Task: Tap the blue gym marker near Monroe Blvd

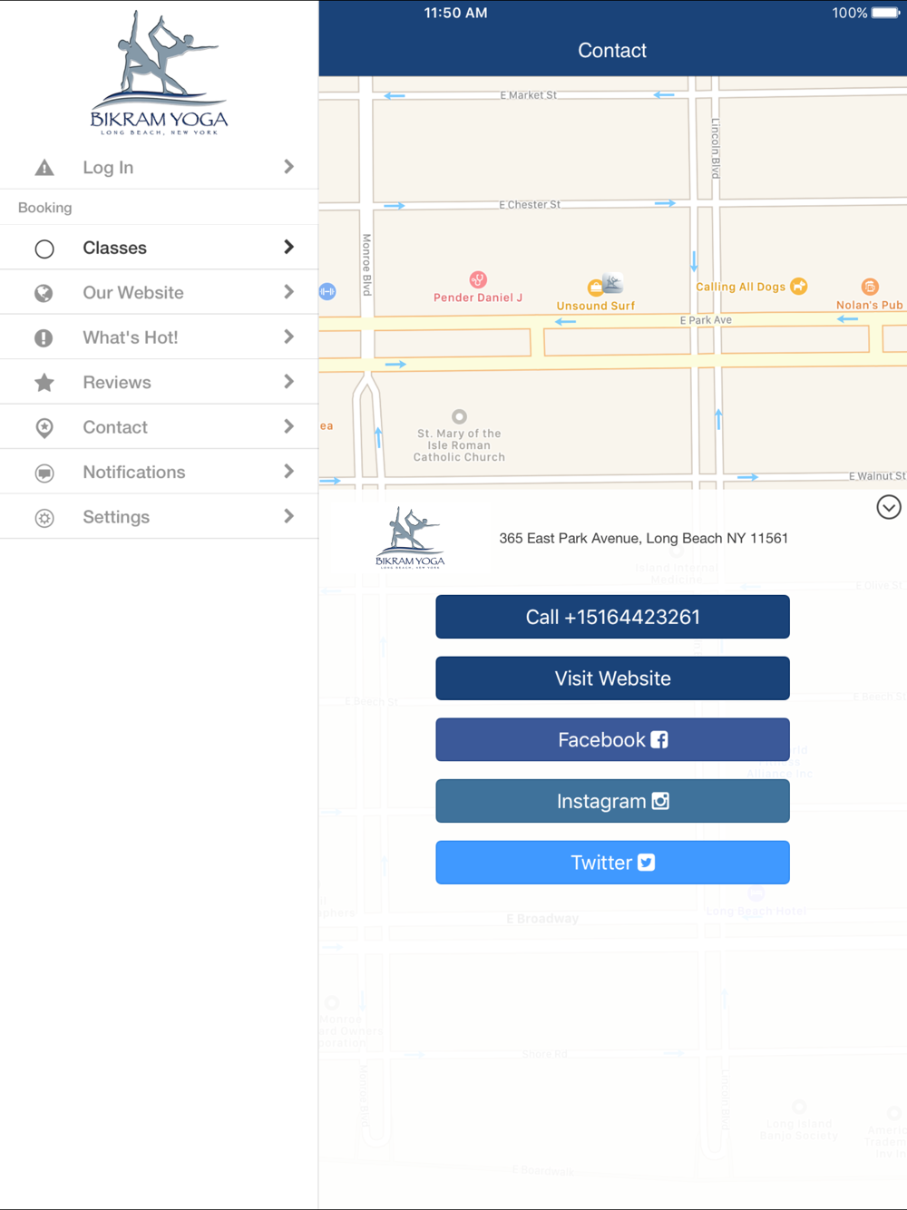Action: [x=327, y=291]
